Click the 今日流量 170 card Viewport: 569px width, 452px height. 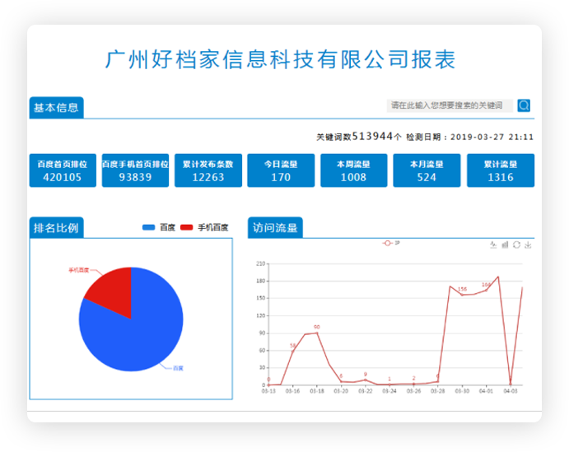[281, 170]
